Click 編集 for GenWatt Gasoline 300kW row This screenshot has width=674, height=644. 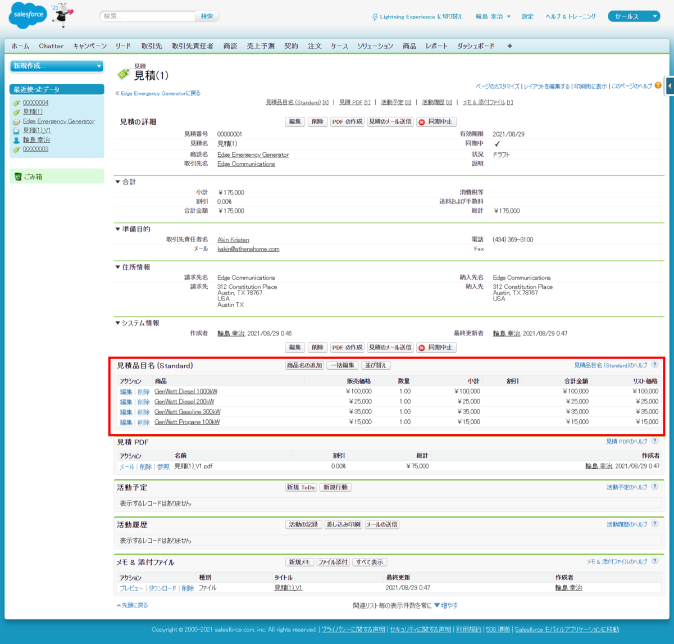(x=126, y=412)
